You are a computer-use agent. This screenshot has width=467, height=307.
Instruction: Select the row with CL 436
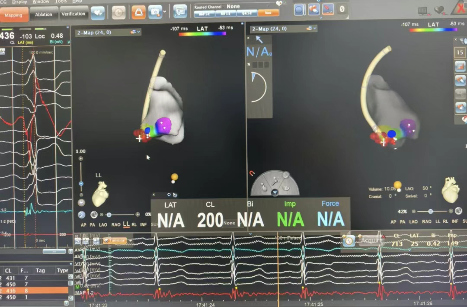coord(35,291)
